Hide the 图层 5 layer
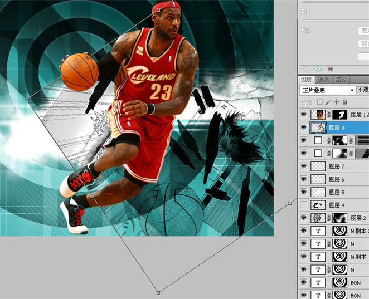This screenshot has height=299, width=369. click(x=304, y=192)
